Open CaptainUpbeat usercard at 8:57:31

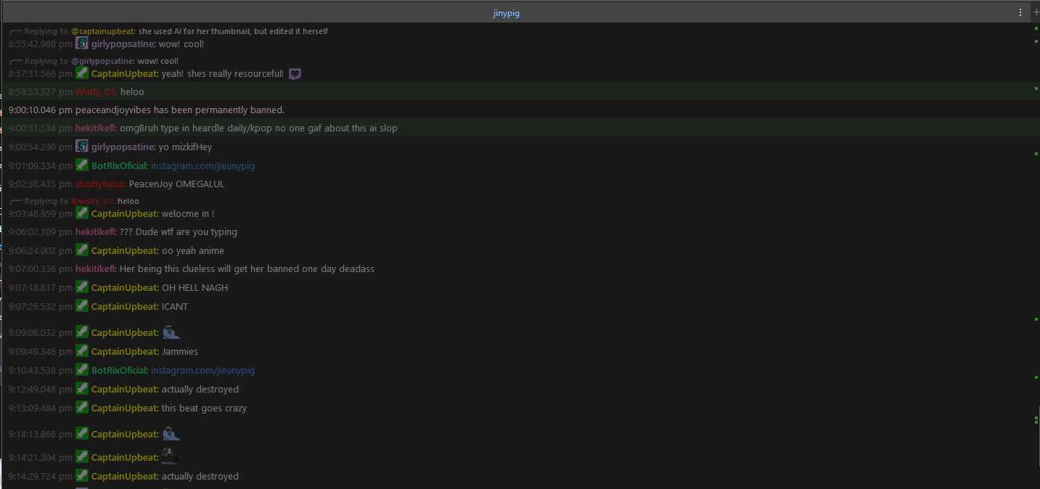(125, 74)
